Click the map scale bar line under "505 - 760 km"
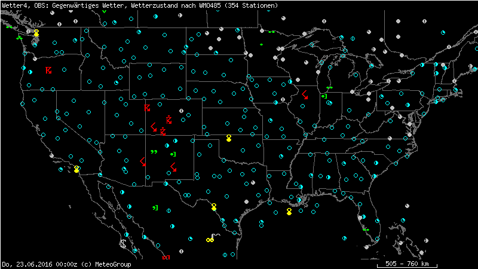This screenshot has width=478, height=269. 407,267
